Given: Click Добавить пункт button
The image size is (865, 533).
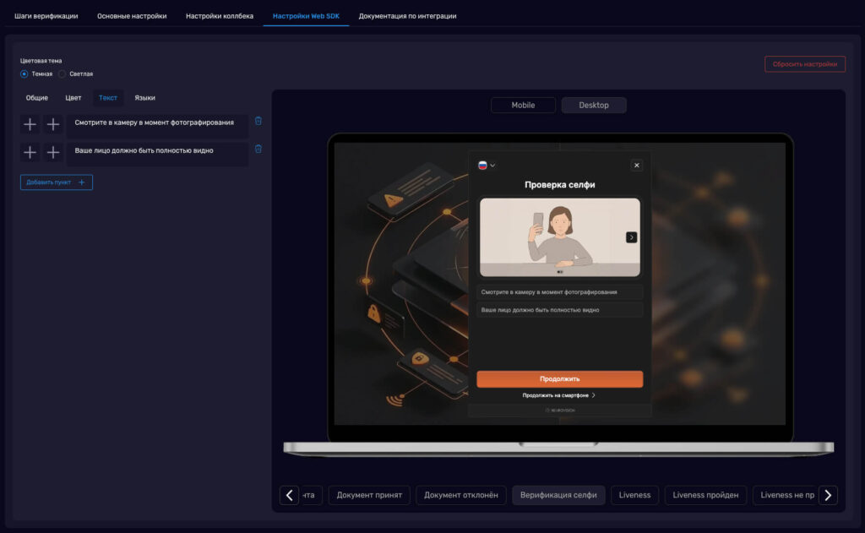Looking at the screenshot, I should [57, 182].
